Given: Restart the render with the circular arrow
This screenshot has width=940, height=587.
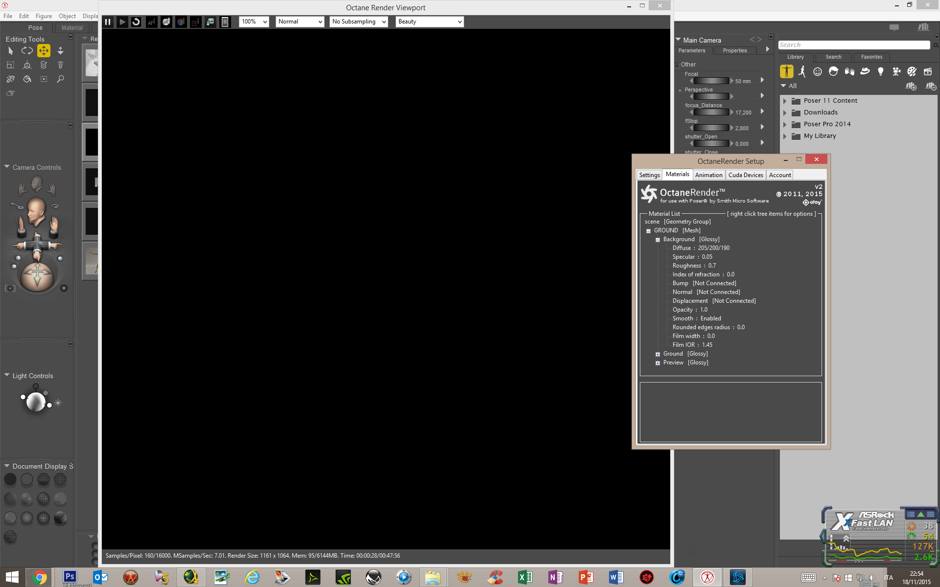Looking at the screenshot, I should [137, 22].
